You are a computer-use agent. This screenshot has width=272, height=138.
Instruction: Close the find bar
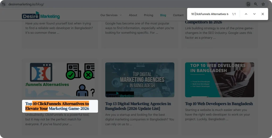263,14
